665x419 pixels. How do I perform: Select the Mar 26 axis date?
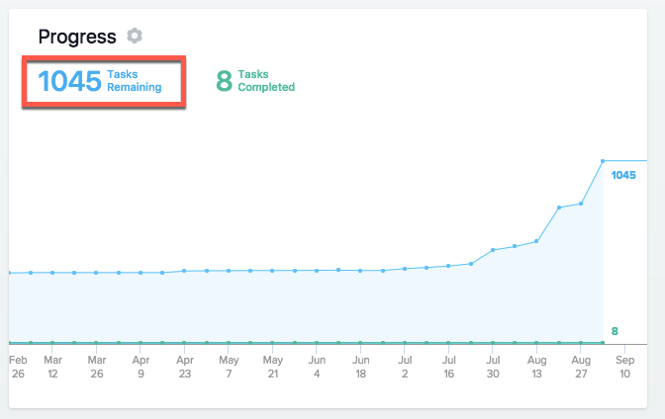click(97, 367)
